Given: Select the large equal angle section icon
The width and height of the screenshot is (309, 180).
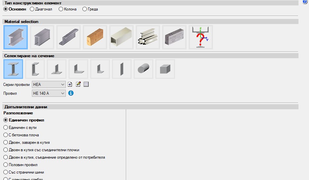Looking at the screenshot, I should coord(78,69).
